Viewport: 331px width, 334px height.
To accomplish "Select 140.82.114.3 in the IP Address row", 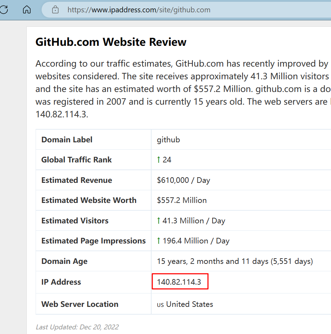I will [x=179, y=282].
